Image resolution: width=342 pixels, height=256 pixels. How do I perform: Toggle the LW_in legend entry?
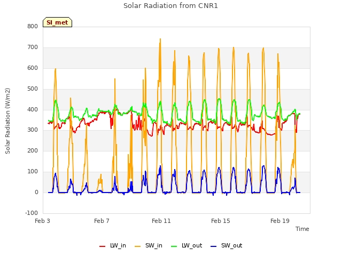tap(113, 245)
